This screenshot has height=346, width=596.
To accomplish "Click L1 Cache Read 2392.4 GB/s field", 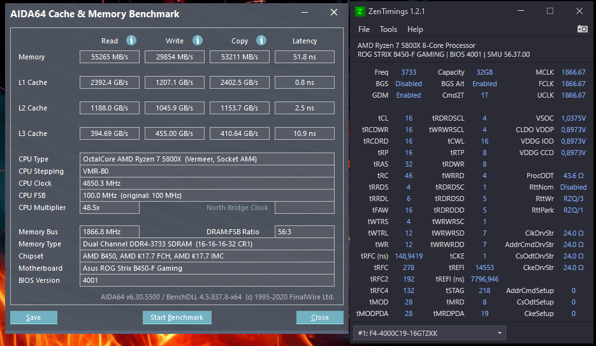I will pyautogui.click(x=110, y=82).
